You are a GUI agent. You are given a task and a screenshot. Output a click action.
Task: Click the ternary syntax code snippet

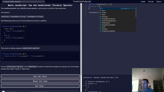pos(22,17)
